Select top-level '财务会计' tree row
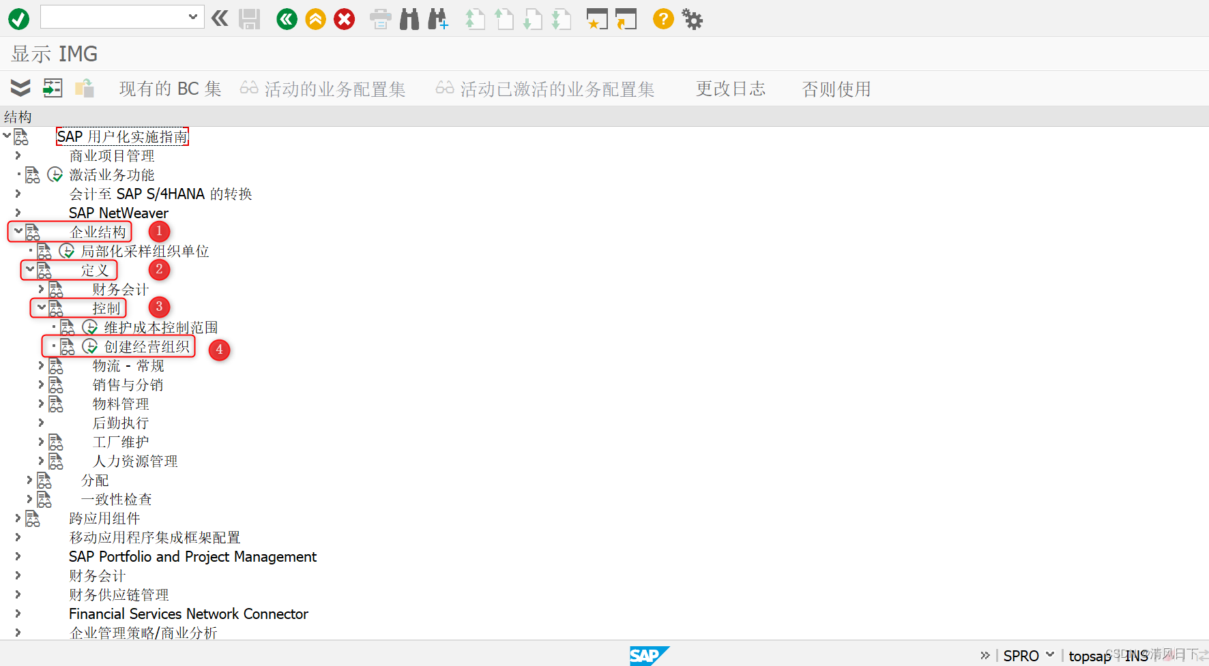 pos(97,576)
